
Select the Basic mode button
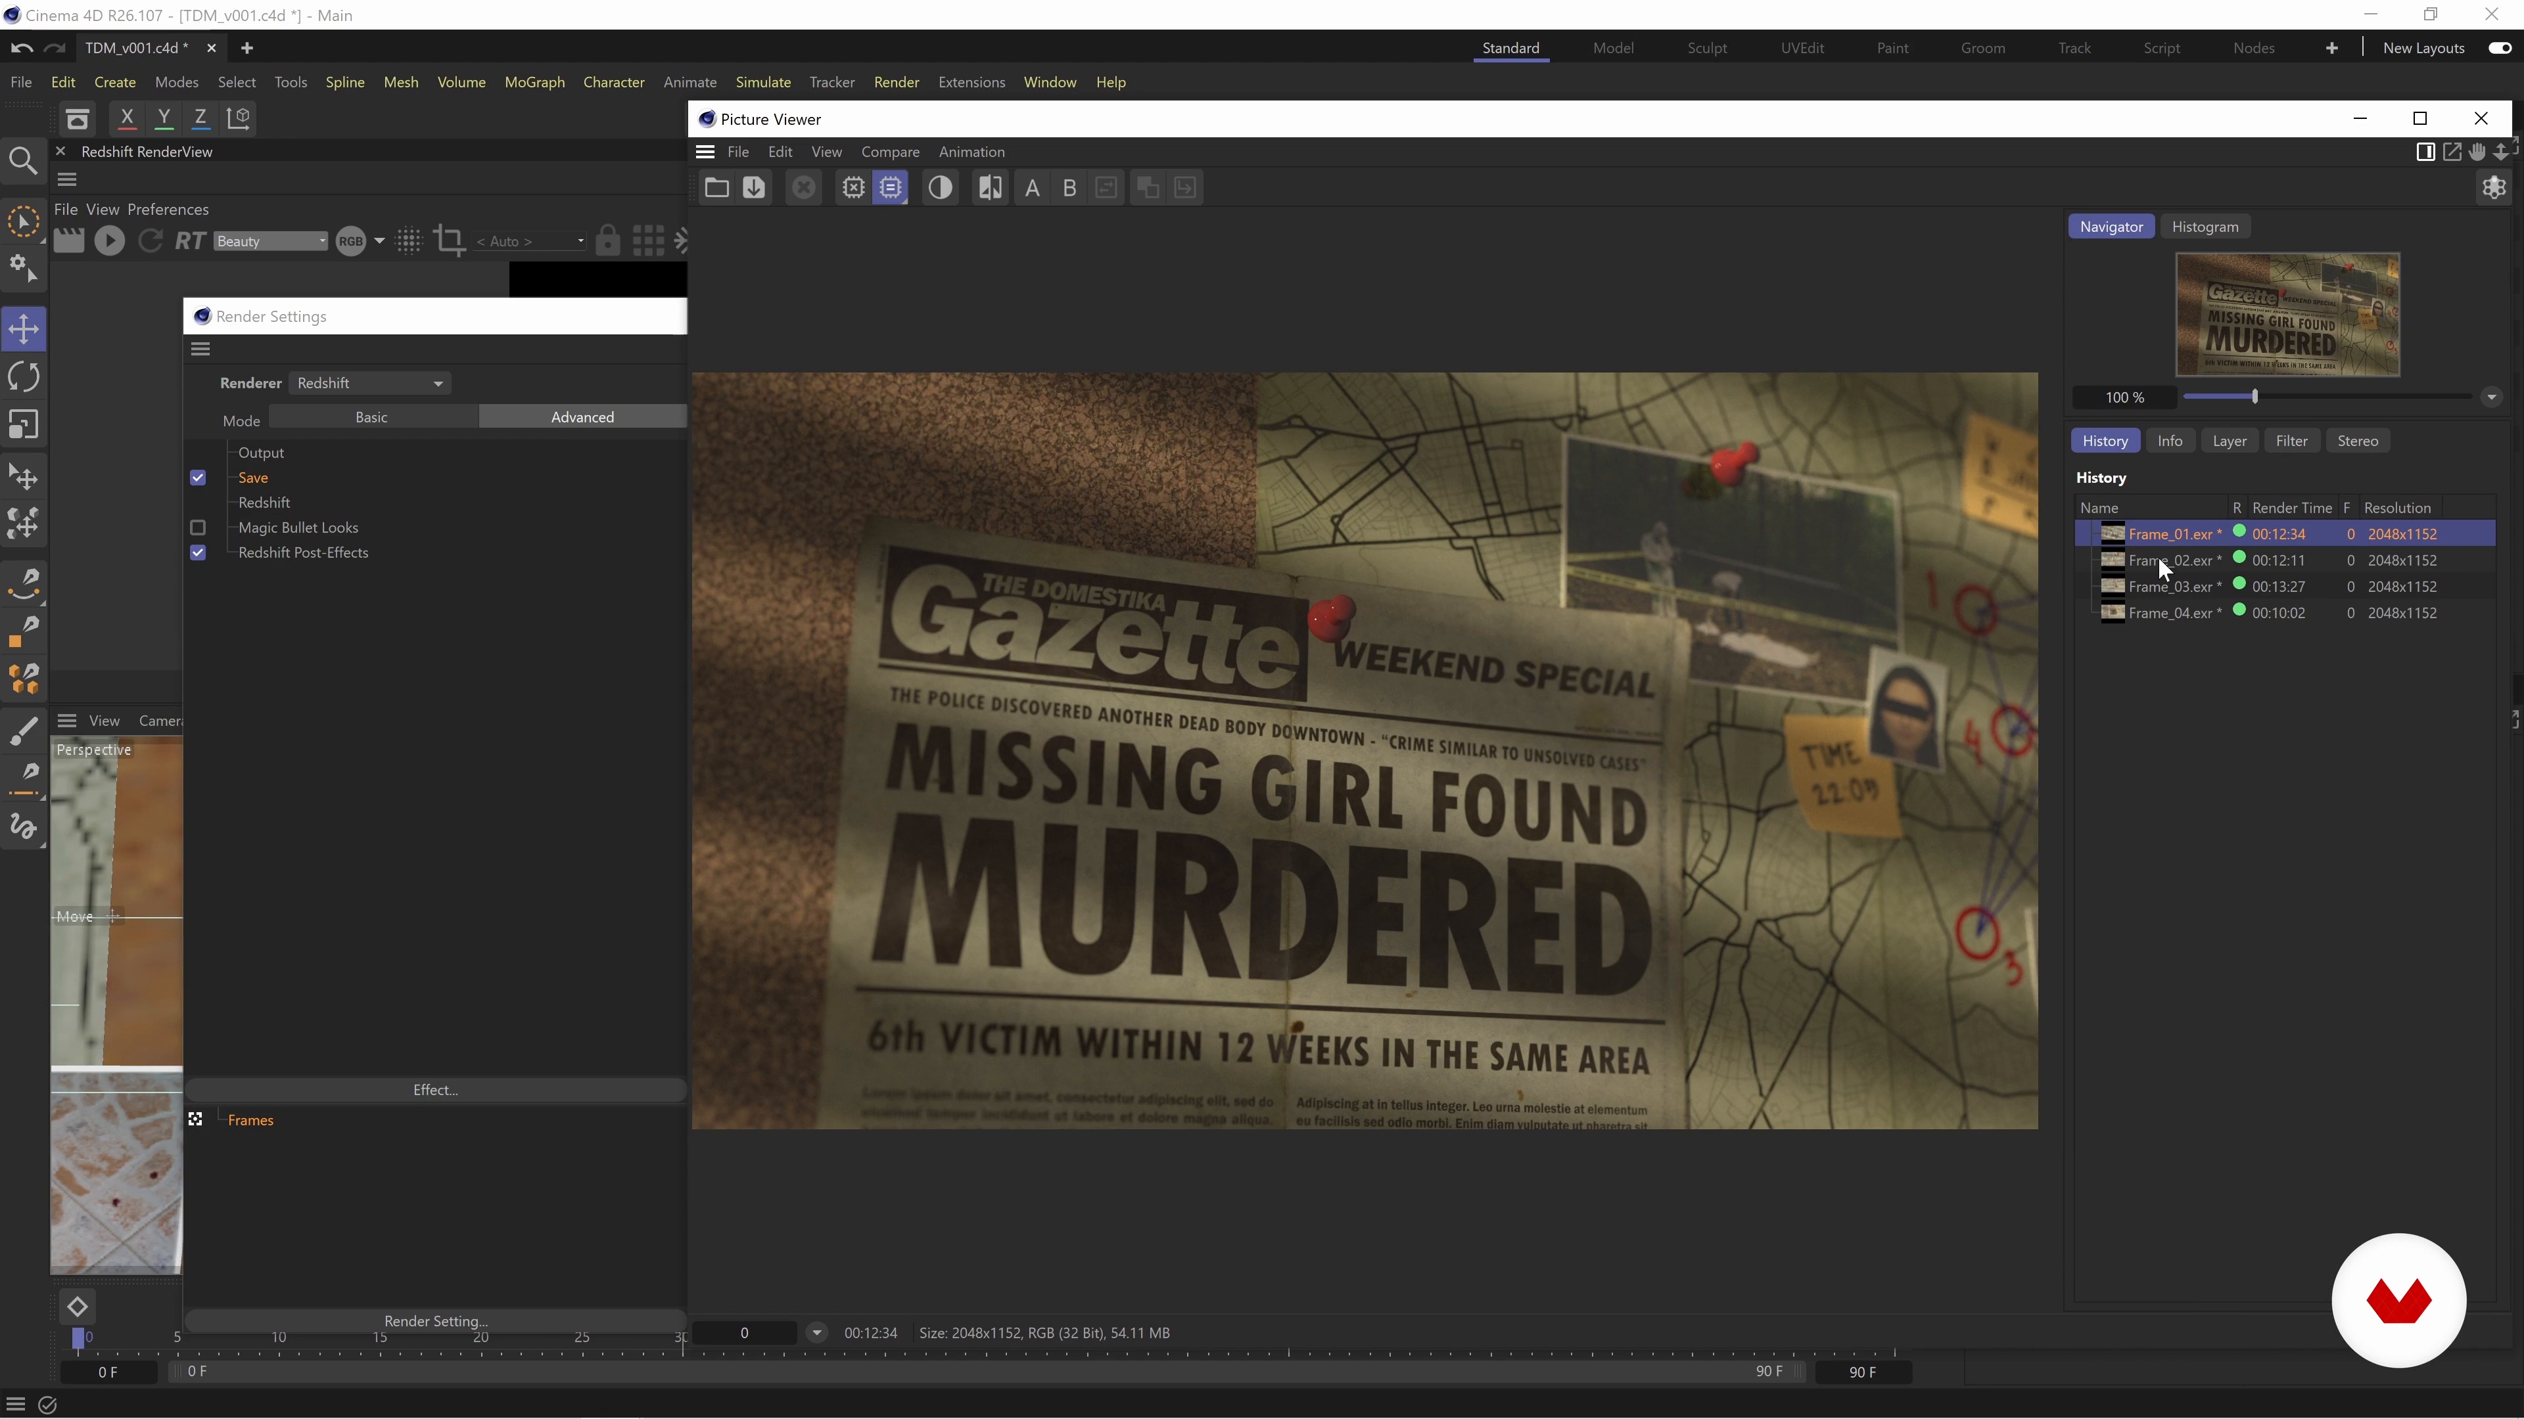tap(371, 417)
